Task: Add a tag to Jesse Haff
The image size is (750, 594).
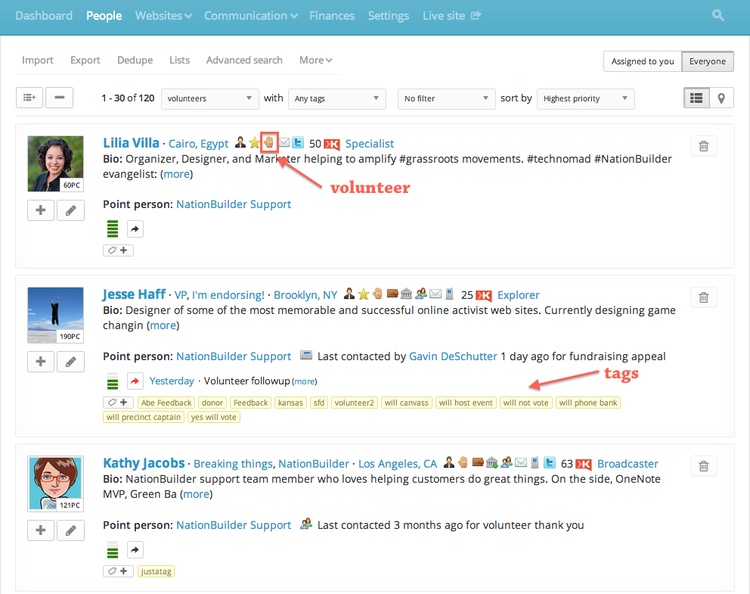Action: pyautogui.click(x=118, y=403)
